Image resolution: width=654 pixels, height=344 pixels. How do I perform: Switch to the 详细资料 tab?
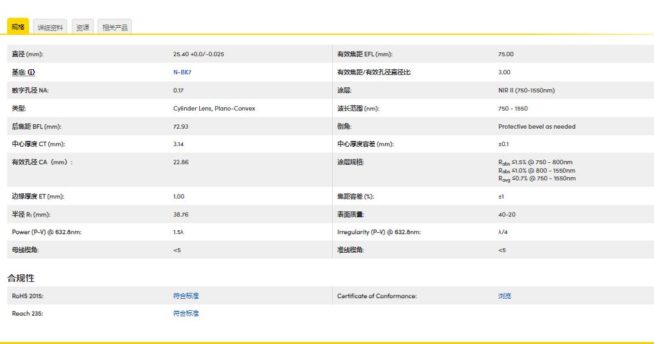coord(50,27)
